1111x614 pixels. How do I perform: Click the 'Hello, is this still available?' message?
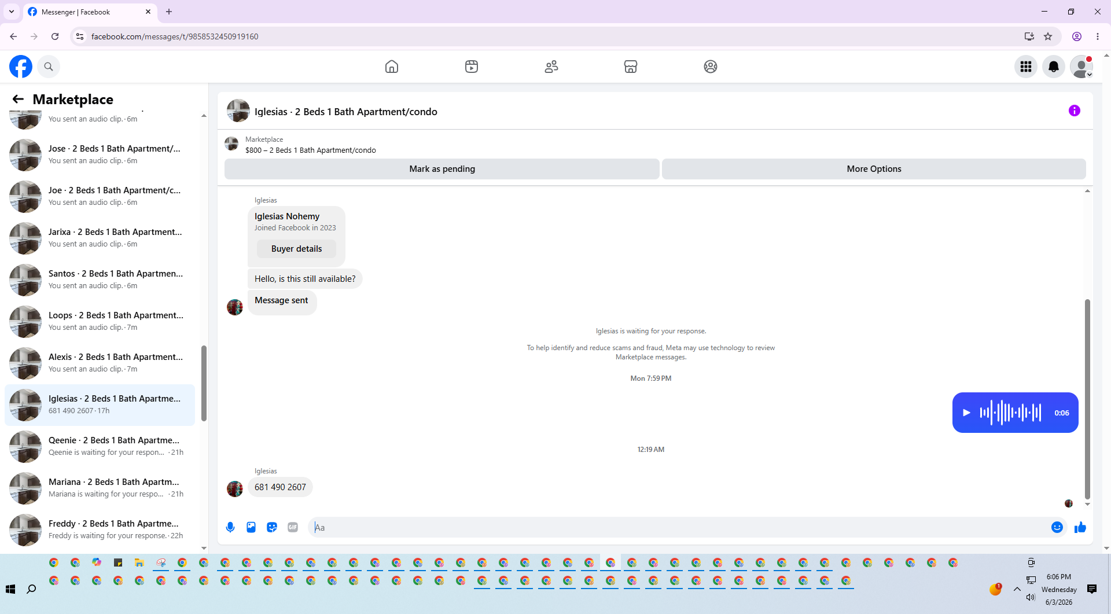point(305,279)
